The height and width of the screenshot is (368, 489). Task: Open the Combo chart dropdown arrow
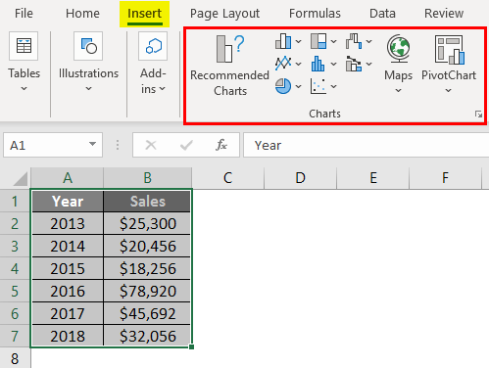click(x=368, y=64)
